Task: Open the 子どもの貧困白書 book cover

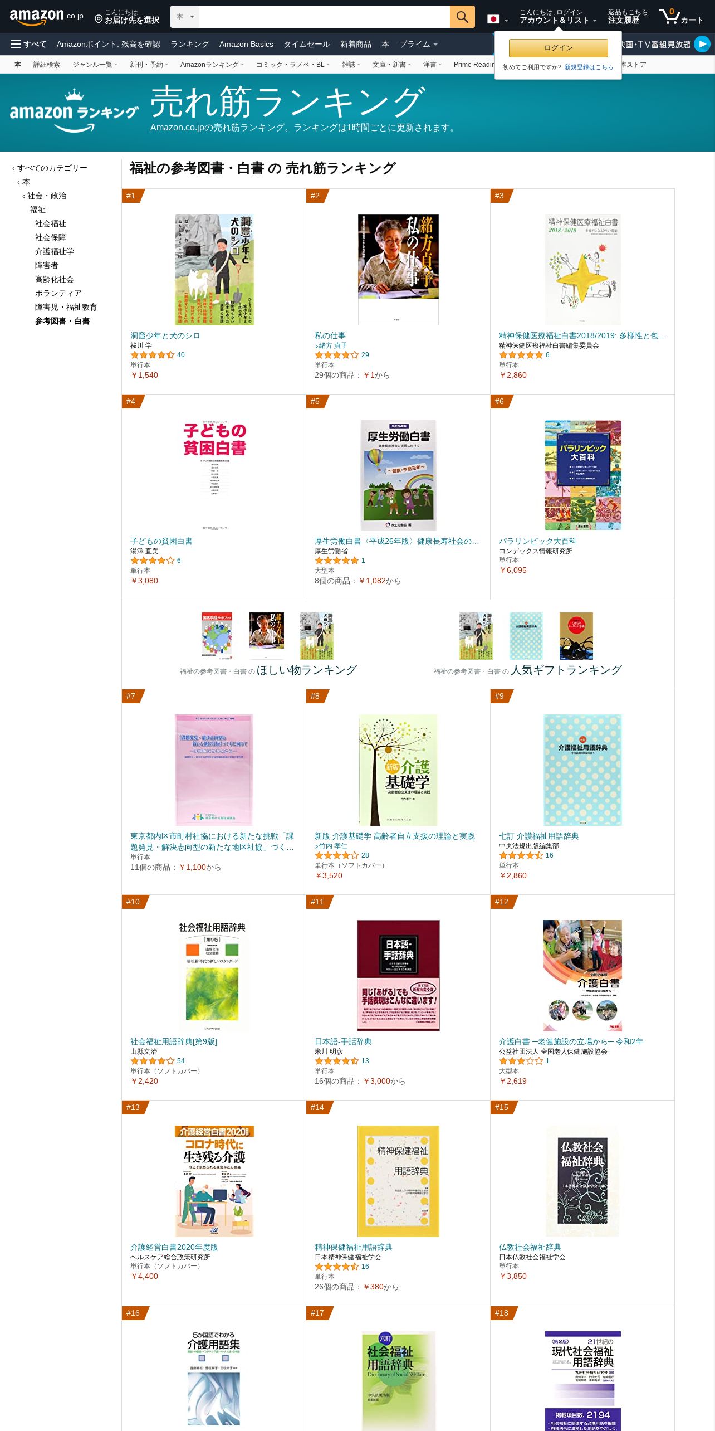Action: click(214, 475)
